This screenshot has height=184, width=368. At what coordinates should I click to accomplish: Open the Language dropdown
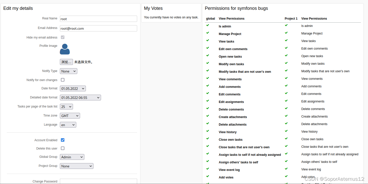(68, 125)
